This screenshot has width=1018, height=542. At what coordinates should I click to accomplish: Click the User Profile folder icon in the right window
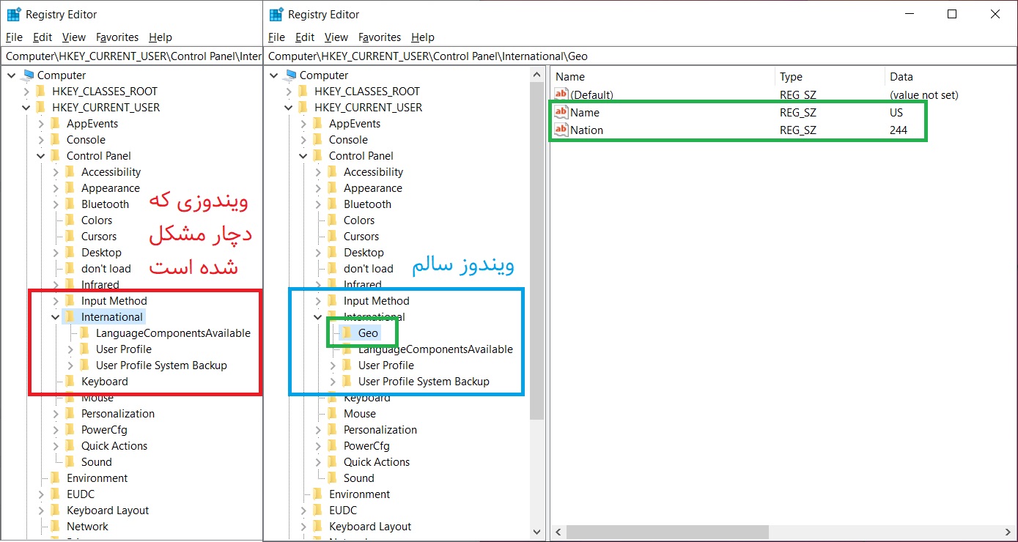click(348, 365)
